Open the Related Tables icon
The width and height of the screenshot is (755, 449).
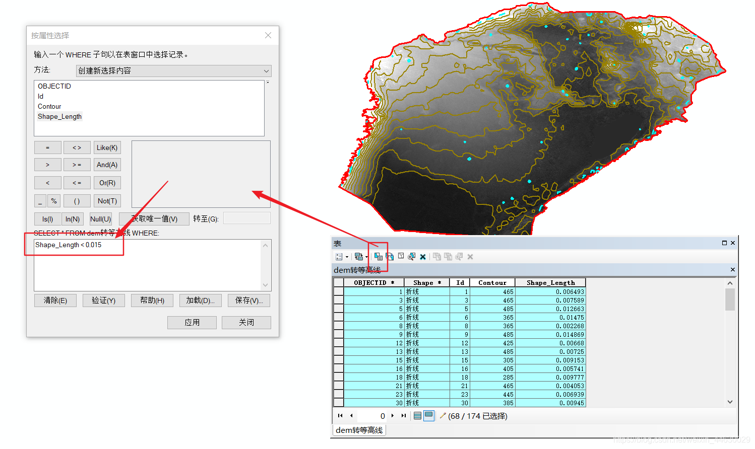tap(359, 257)
